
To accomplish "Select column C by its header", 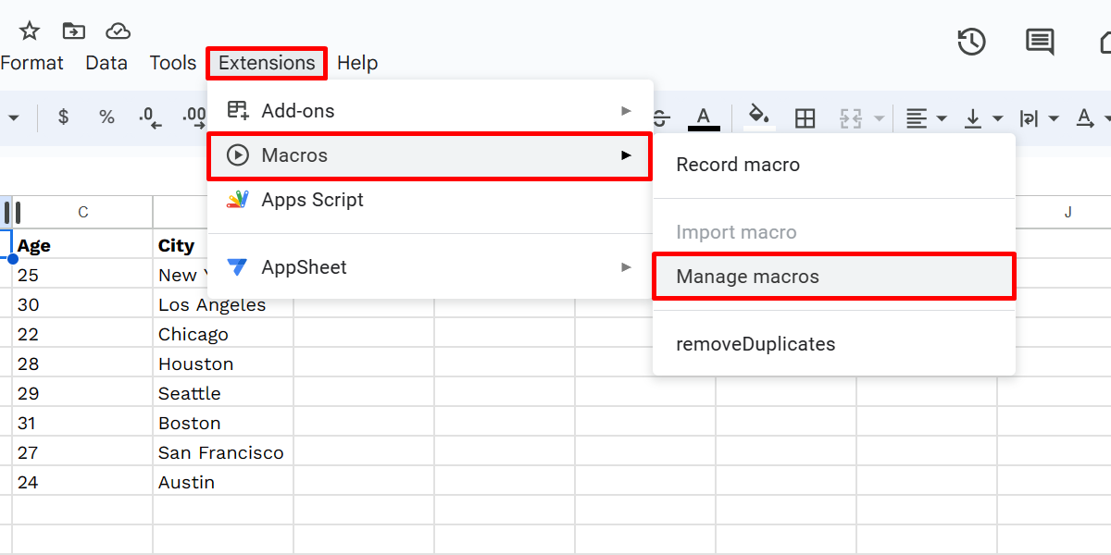I will [81, 212].
